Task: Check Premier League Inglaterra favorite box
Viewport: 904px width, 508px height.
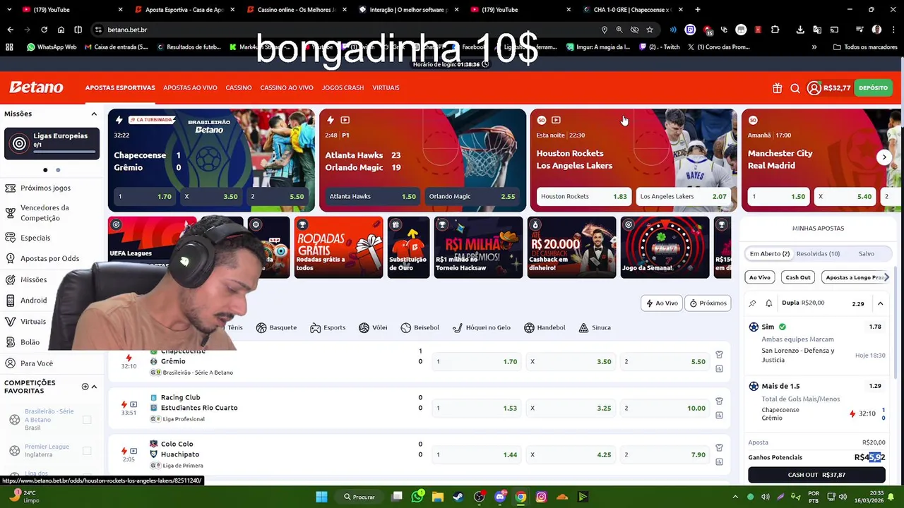Action: [87, 451]
